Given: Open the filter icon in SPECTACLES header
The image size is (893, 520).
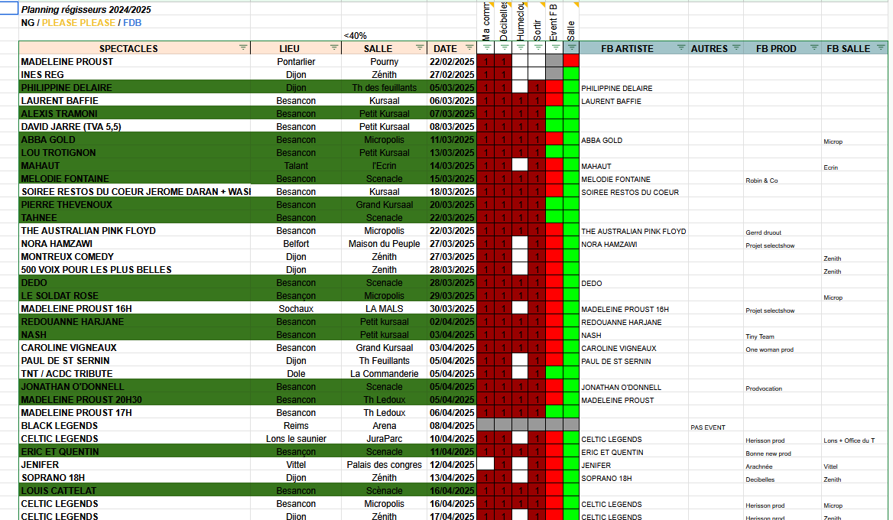Looking at the screenshot, I should click(243, 48).
